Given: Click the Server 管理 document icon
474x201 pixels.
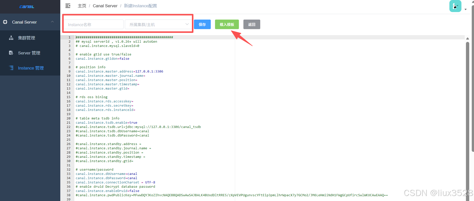Looking at the screenshot, I should click(11, 53).
